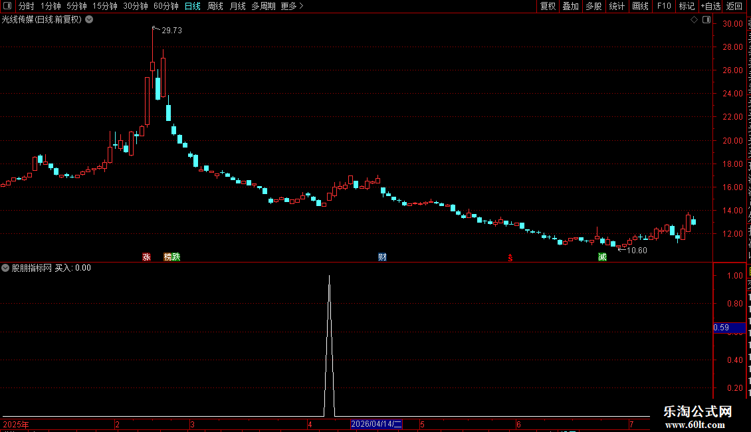Select the 60分钟 period
The width and height of the screenshot is (751, 432).
[x=165, y=6]
